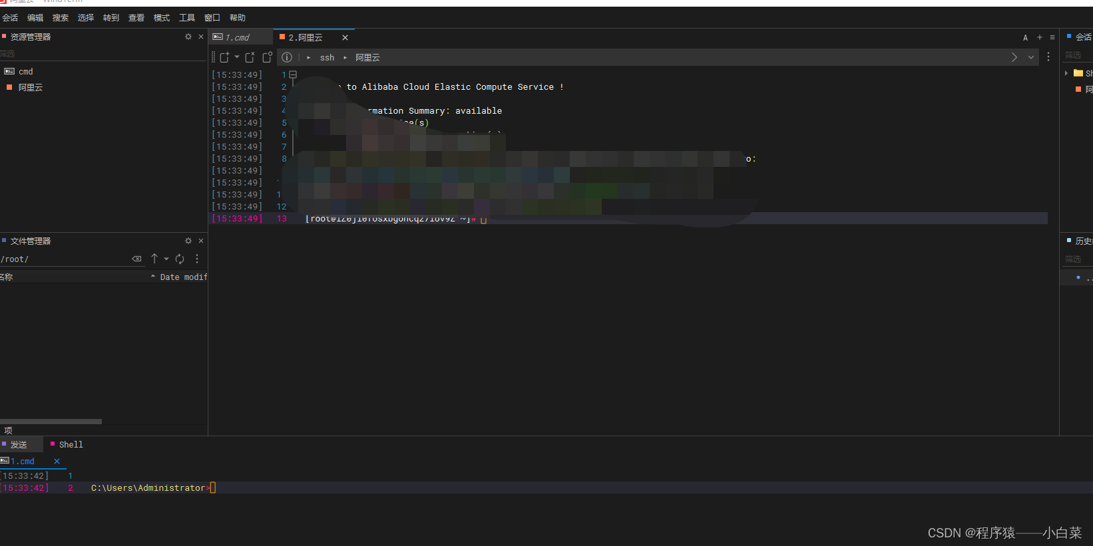Click the address bar forward chevron
The height and width of the screenshot is (546, 1093).
[x=1014, y=57]
